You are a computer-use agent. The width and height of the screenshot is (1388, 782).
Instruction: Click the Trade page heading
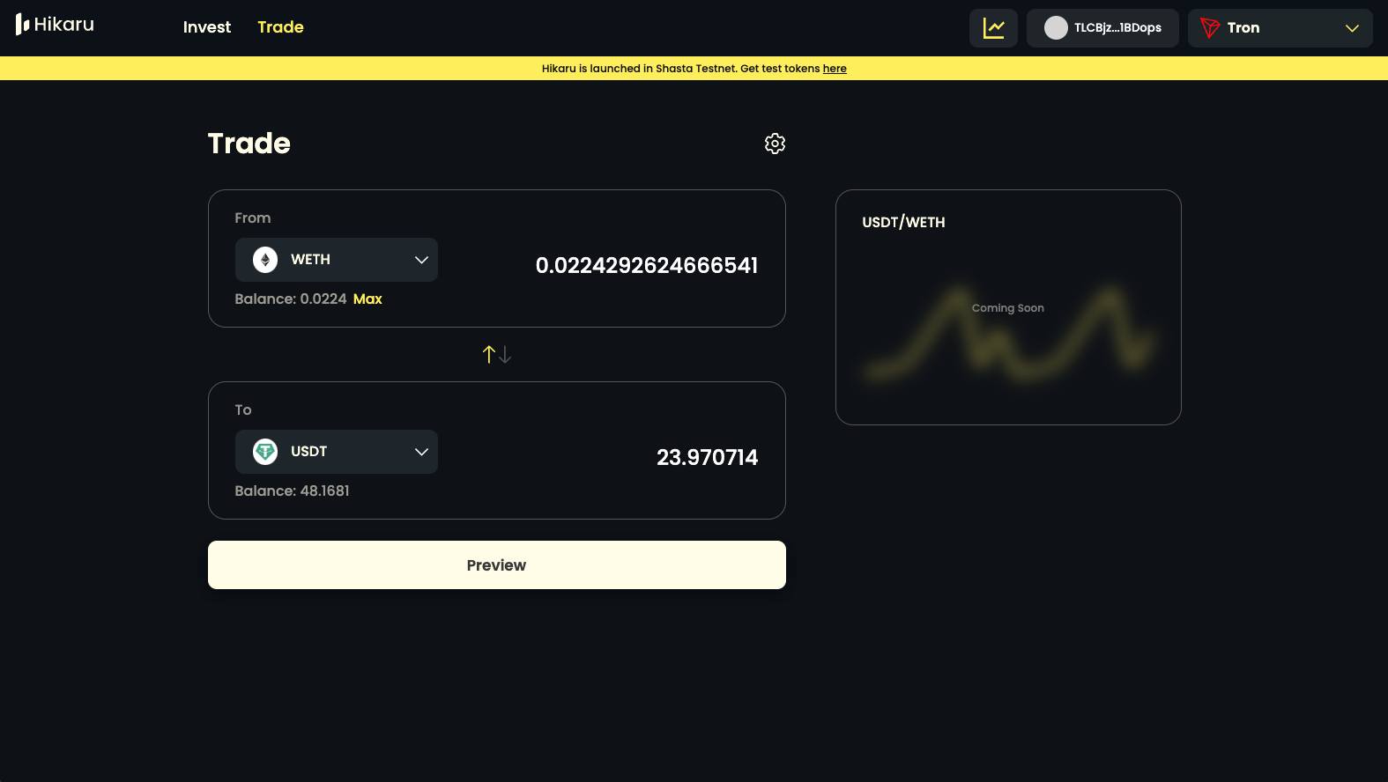click(x=249, y=144)
